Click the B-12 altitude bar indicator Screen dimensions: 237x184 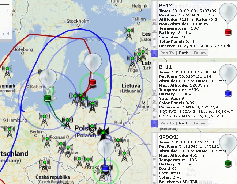coord(154,54)
